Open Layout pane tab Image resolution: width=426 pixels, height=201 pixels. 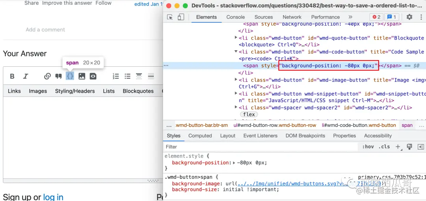click(x=228, y=136)
